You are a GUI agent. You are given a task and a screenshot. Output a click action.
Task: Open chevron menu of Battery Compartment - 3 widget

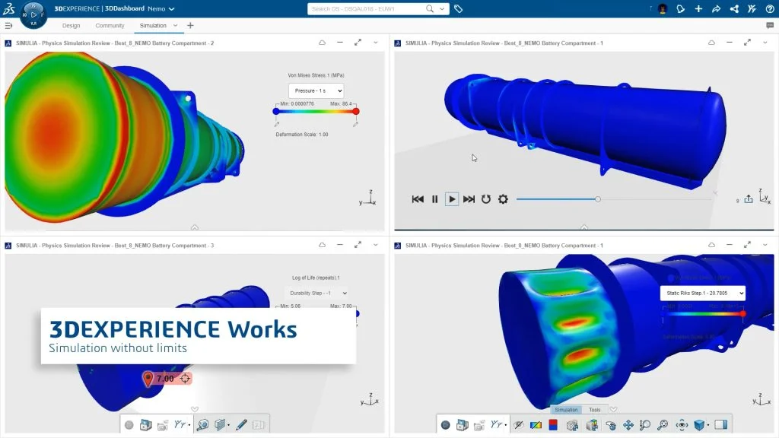point(376,245)
